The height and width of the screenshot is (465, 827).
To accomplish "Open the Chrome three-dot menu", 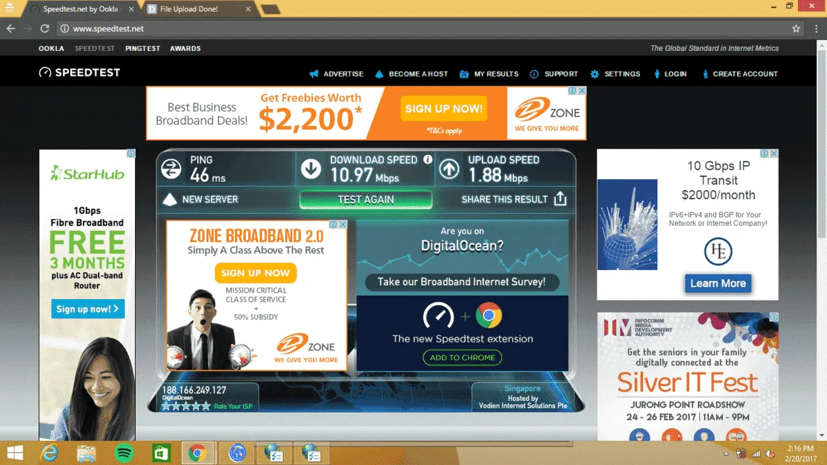I will 817,29.
